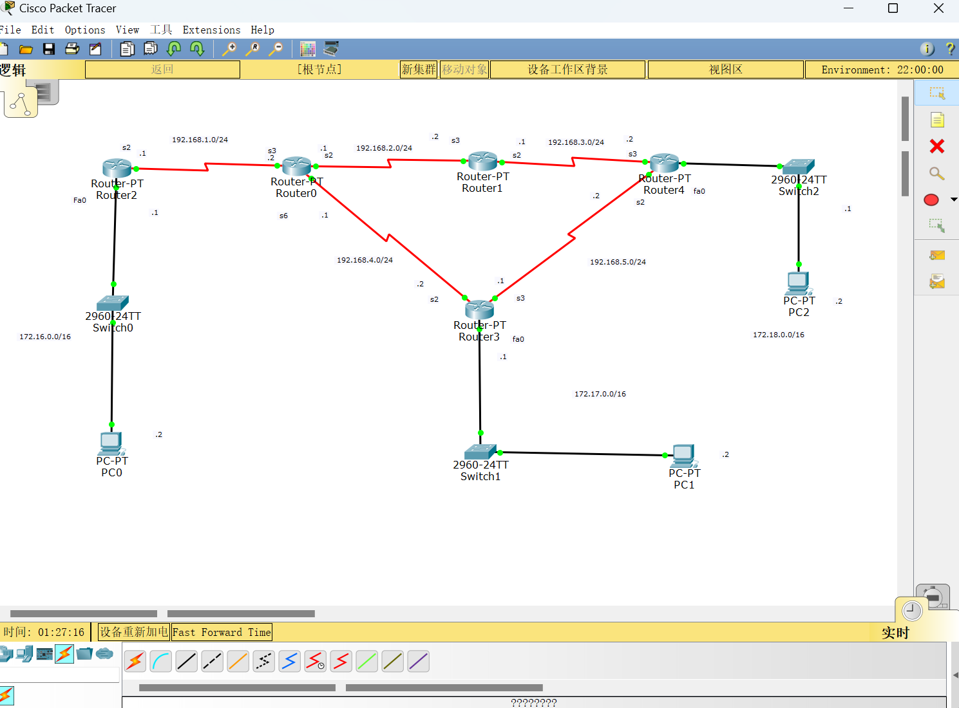Click the info icon in the top toolbar
This screenshot has height=708, width=959.
point(927,49)
